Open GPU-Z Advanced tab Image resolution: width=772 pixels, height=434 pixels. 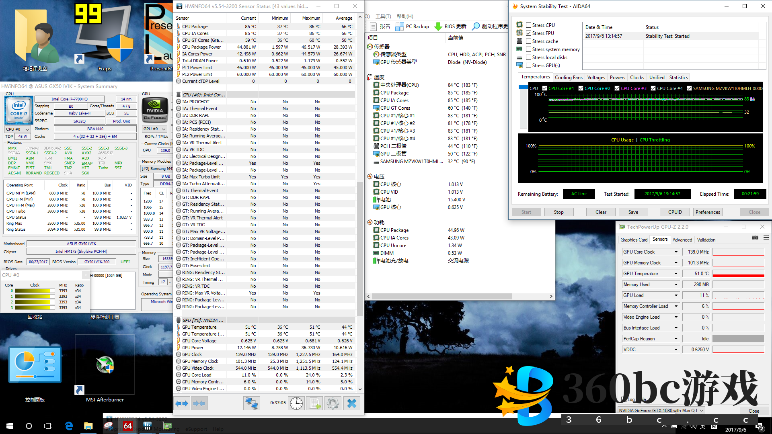pyautogui.click(x=682, y=240)
